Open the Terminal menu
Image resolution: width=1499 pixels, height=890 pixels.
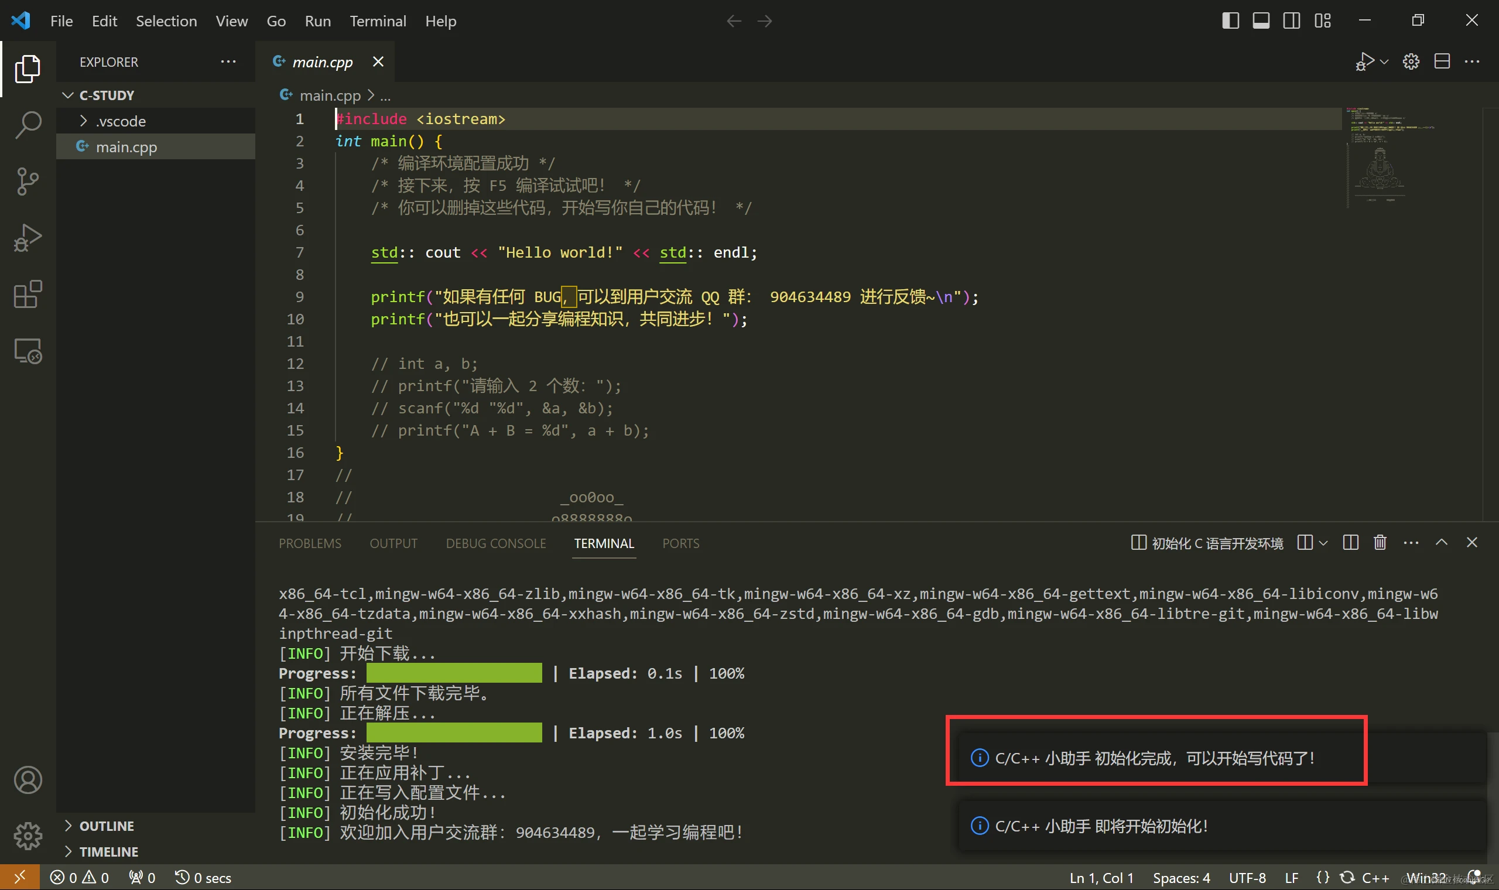378,21
